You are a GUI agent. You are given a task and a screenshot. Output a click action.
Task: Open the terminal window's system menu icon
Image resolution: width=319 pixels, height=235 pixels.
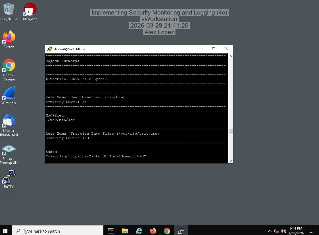click(49, 49)
